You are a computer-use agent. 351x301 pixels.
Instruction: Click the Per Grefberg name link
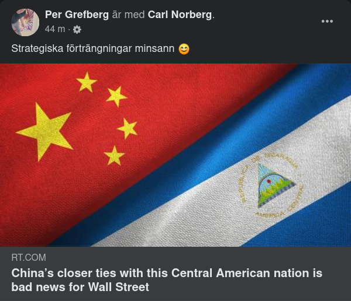tap(77, 15)
